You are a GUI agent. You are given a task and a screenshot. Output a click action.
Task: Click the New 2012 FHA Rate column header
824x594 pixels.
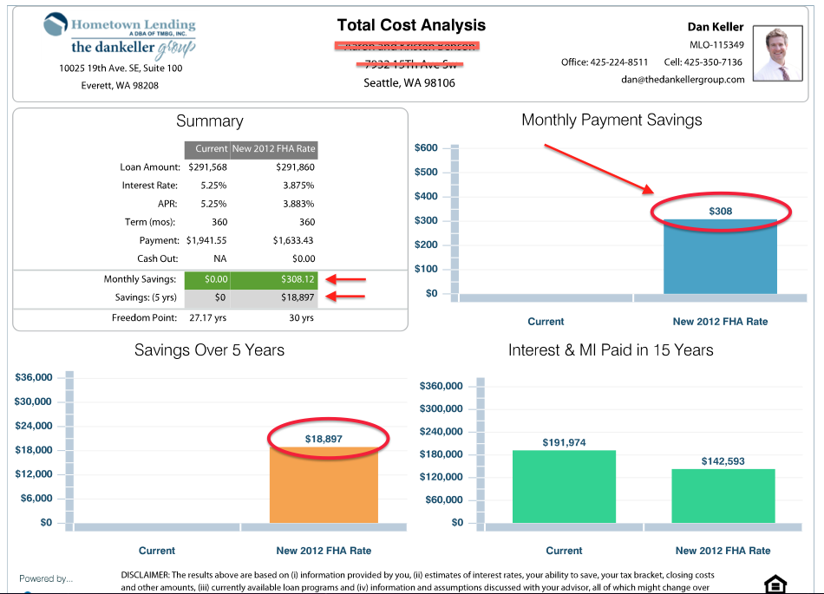[274, 148]
